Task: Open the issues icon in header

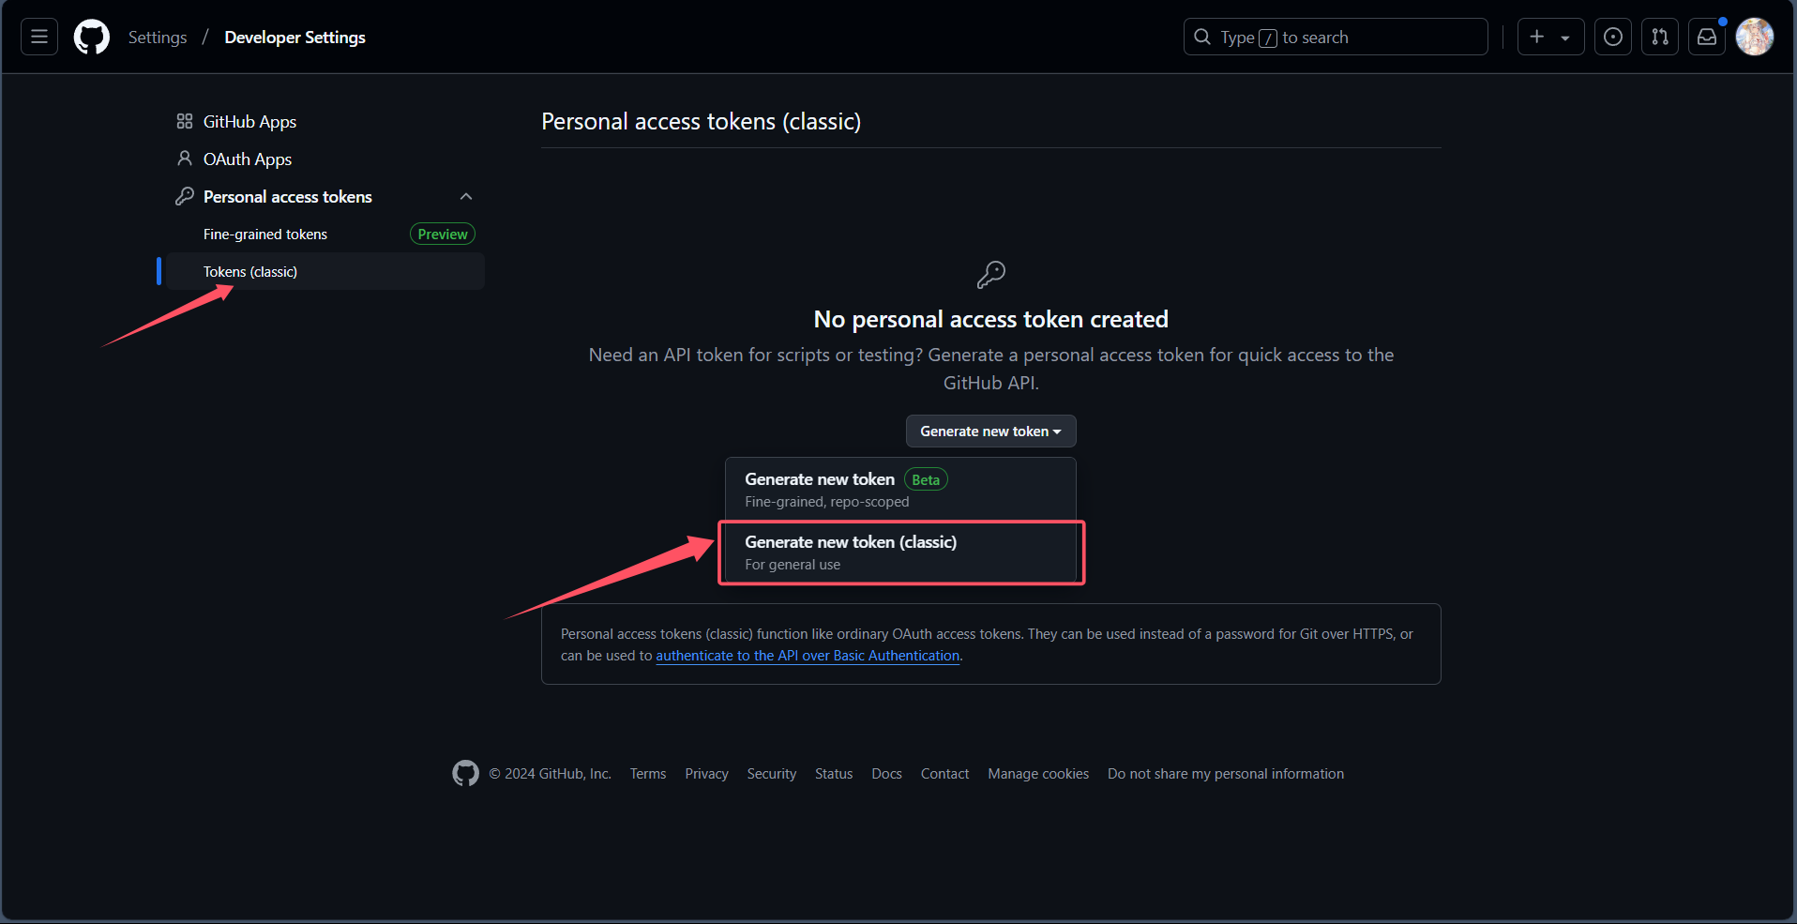Action: (x=1613, y=37)
